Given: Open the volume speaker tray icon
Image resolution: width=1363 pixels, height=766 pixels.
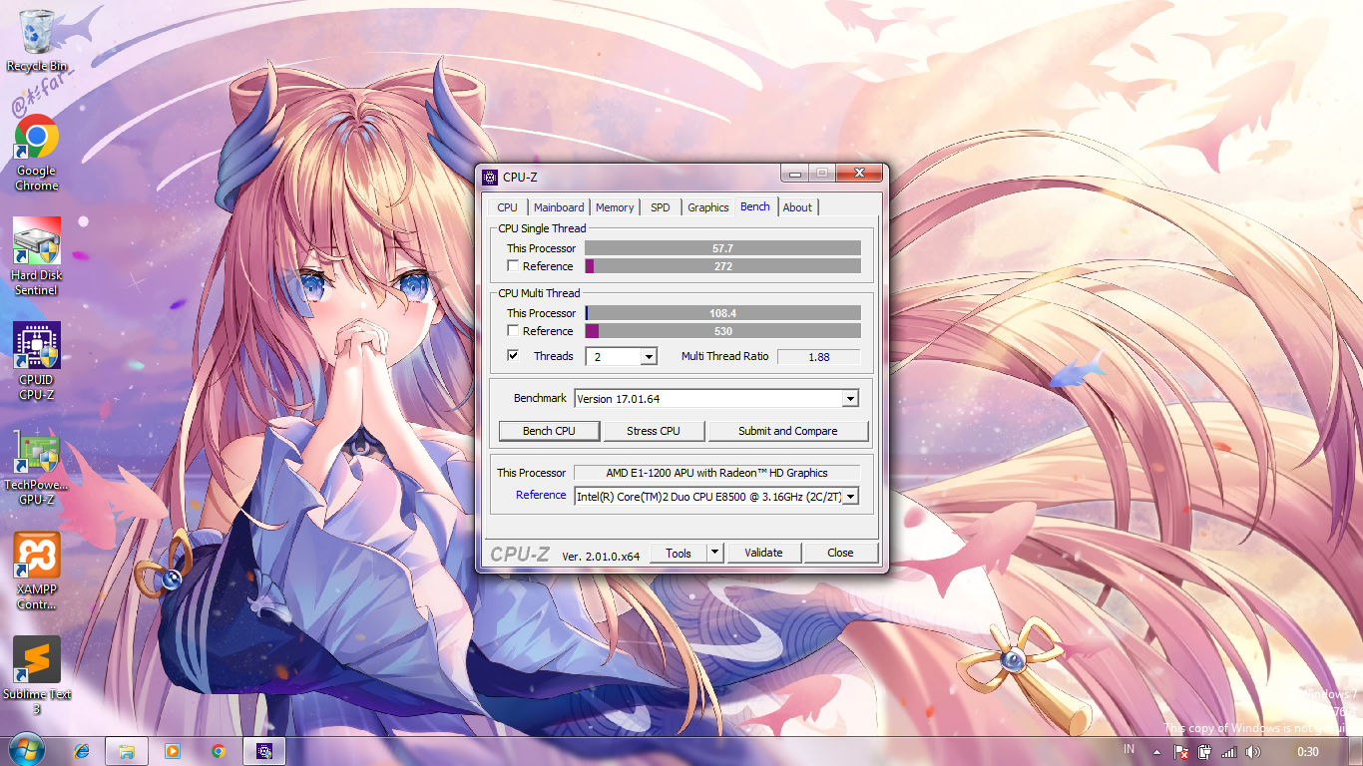Looking at the screenshot, I should pos(1253,752).
